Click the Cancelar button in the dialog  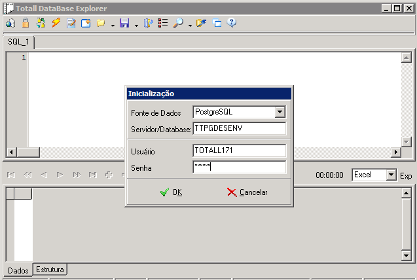coord(247,192)
